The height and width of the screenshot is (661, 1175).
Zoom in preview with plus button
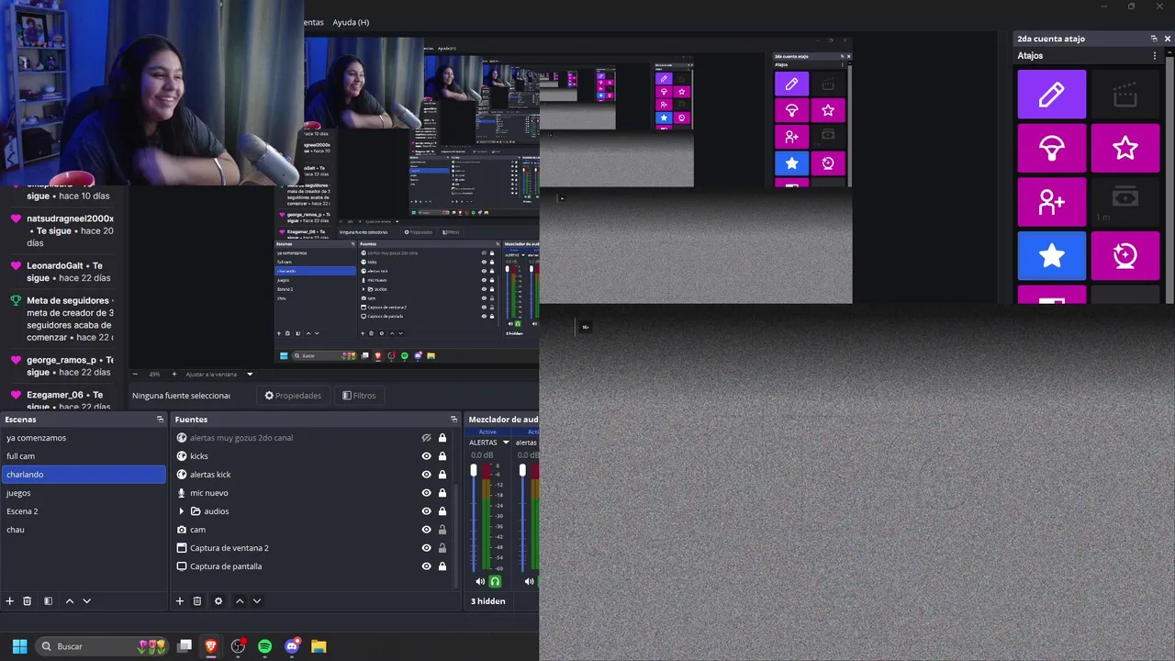[x=173, y=375]
